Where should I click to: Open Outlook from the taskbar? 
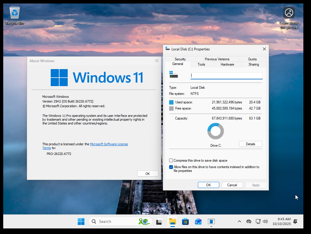198,221
